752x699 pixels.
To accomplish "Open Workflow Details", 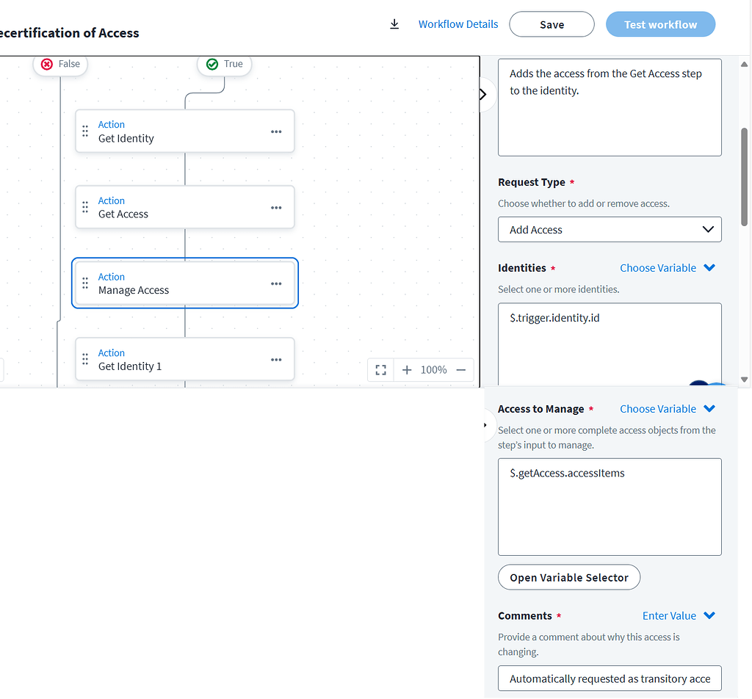I will [458, 23].
